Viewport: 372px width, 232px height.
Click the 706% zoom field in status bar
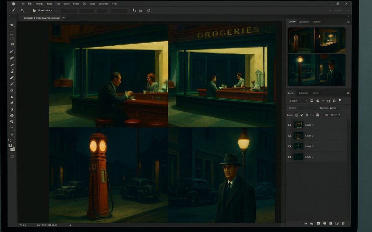[x=23, y=225]
